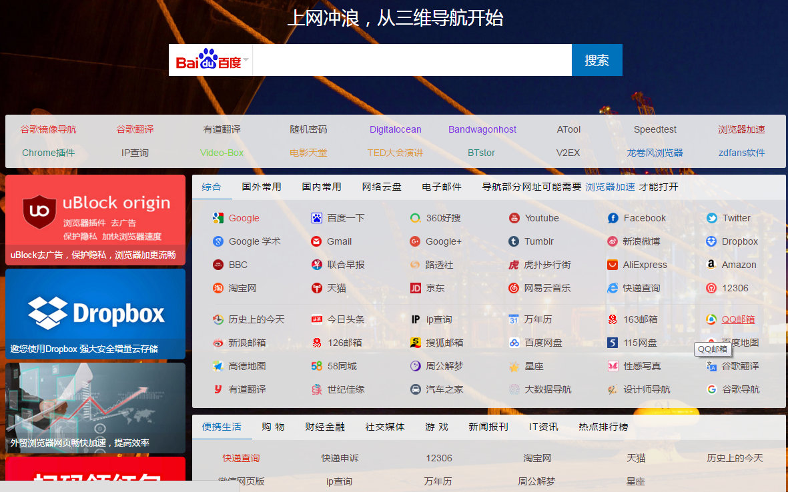The height and width of the screenshot is (492, 788).
Task: Click the Gmail envelope icon
Action: pyautogui.click(x=316, y=241)
